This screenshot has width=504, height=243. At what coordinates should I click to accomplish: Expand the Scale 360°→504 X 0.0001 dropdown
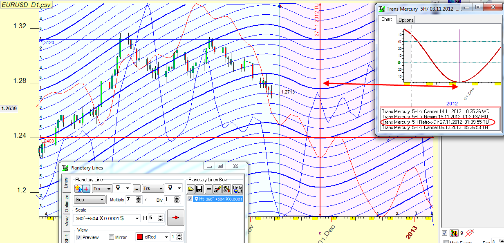pyautogui.click(x=107, y=218)
